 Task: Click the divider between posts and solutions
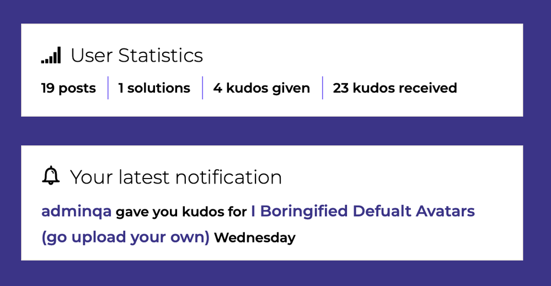[108, 88]
